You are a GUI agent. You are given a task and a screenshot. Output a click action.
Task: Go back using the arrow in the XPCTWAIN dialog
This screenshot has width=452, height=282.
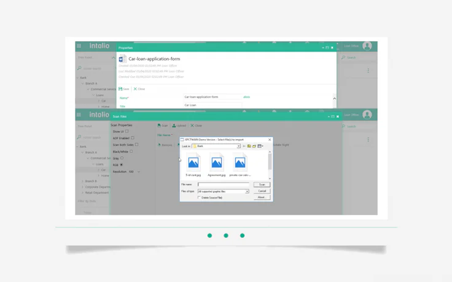pyautogui.click(x=244, y=146)
